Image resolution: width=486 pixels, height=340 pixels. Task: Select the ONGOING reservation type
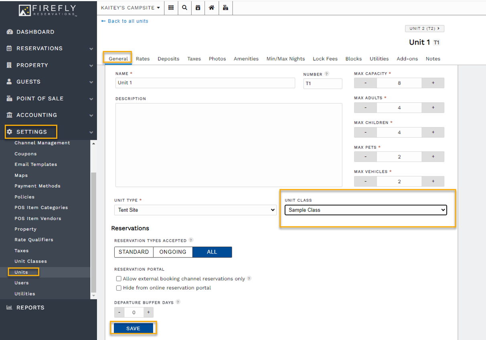point(173,252)
